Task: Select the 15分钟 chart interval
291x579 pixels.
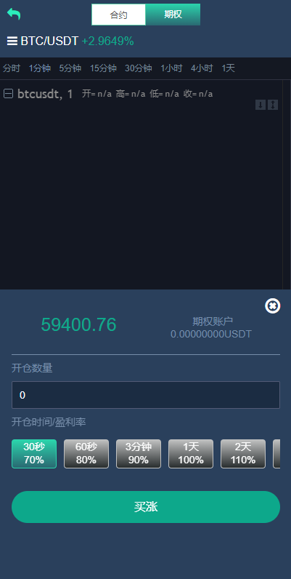Action: pyautogui.click(x=103, y=68)
